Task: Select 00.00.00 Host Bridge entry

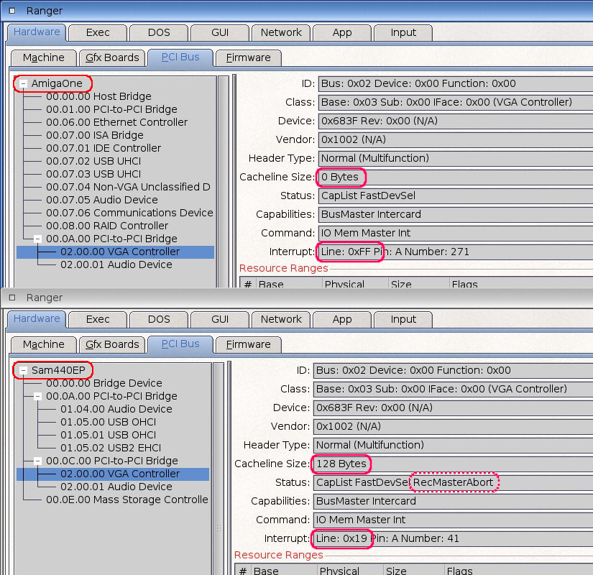Action: 98,96
